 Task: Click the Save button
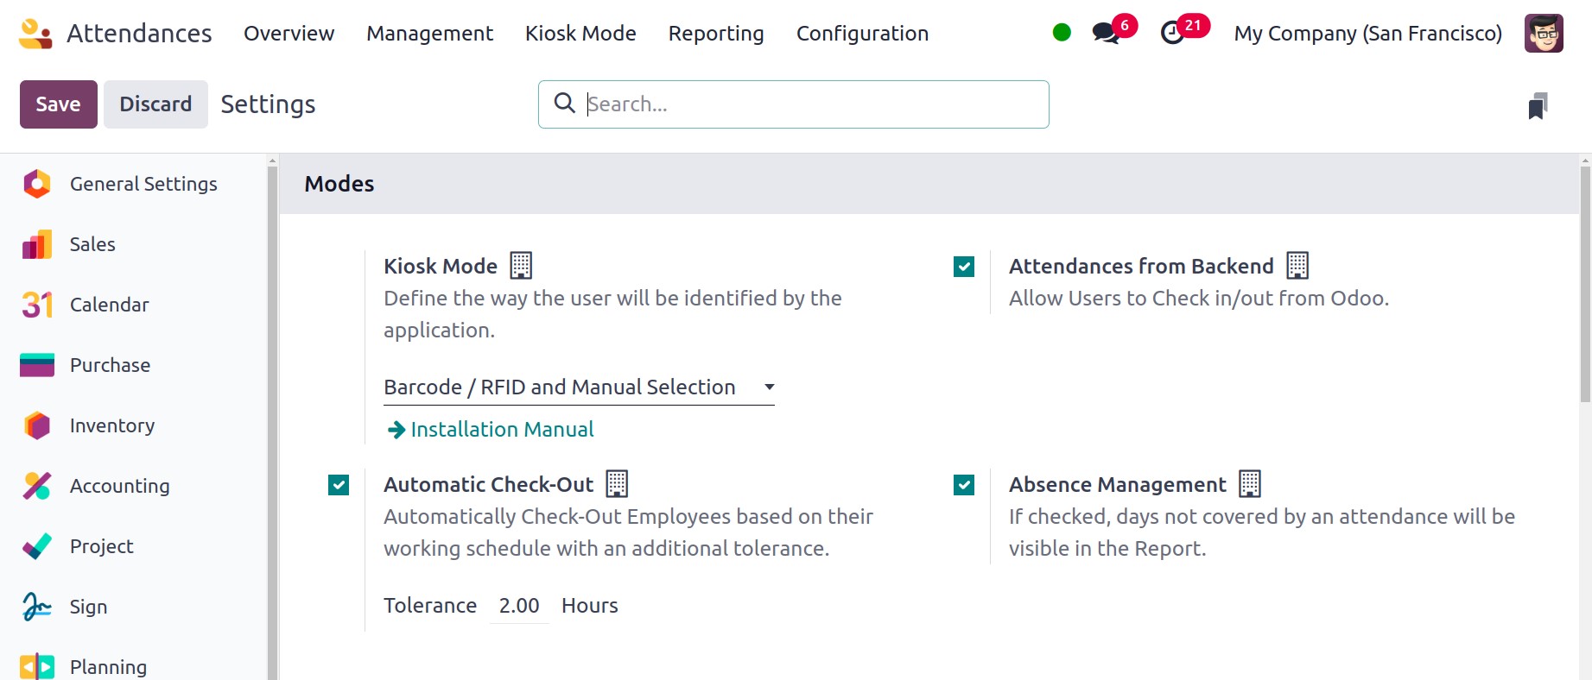coord(58,104)
